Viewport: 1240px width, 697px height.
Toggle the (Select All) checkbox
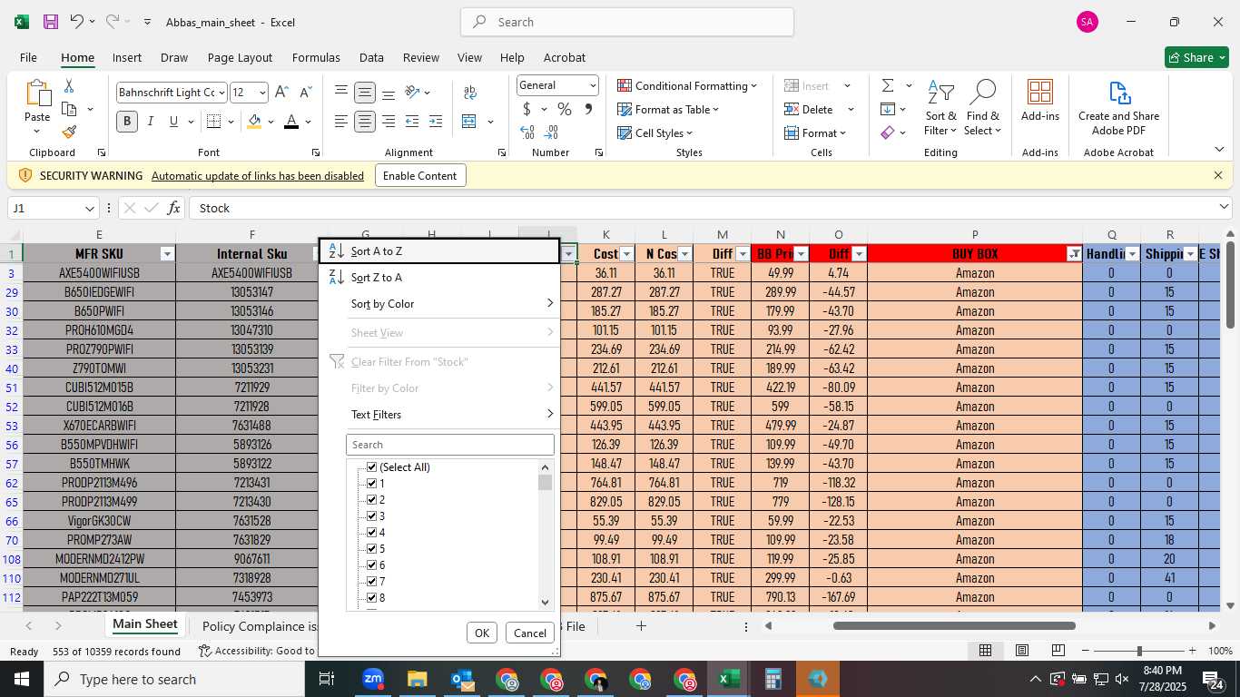(x=371, y=467)
